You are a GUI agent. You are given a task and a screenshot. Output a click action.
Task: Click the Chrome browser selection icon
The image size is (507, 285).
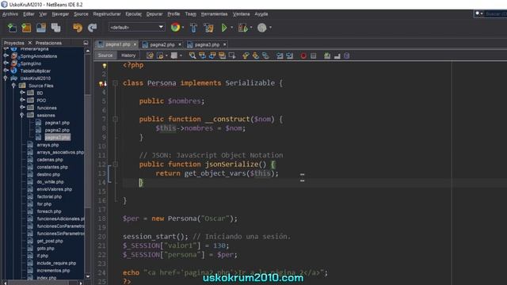175,28
